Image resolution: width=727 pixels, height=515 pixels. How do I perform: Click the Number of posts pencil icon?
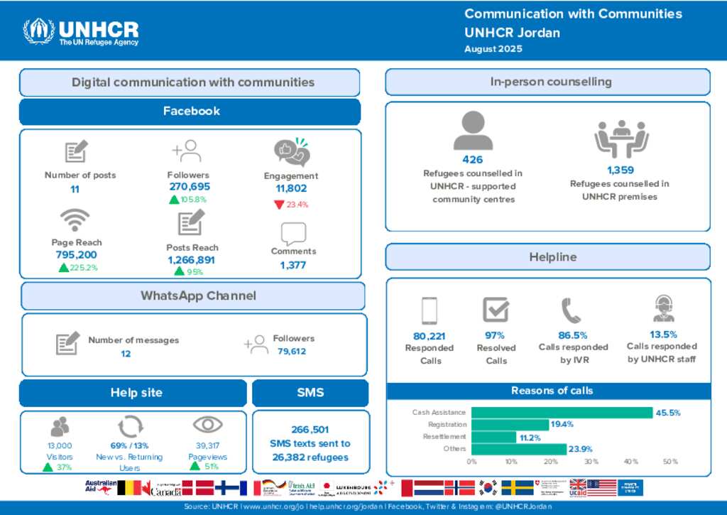pyautogui.click(x=76, y=152)
